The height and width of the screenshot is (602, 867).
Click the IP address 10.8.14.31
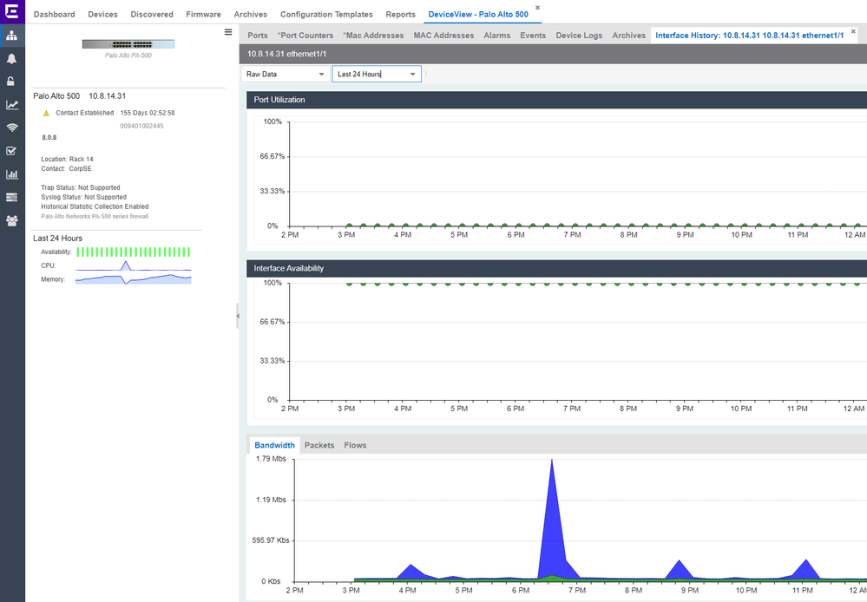click(108, 95)
